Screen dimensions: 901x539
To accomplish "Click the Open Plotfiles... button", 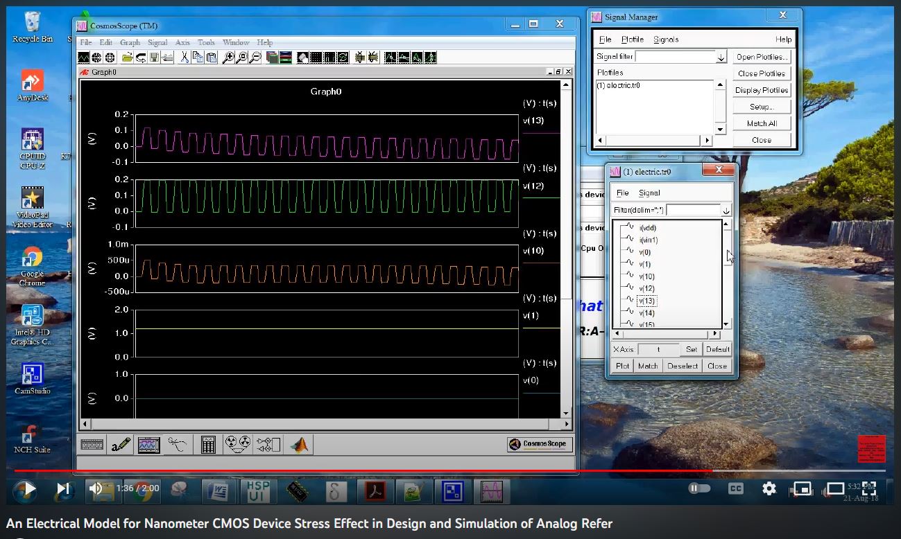I will tap(762, 58).
